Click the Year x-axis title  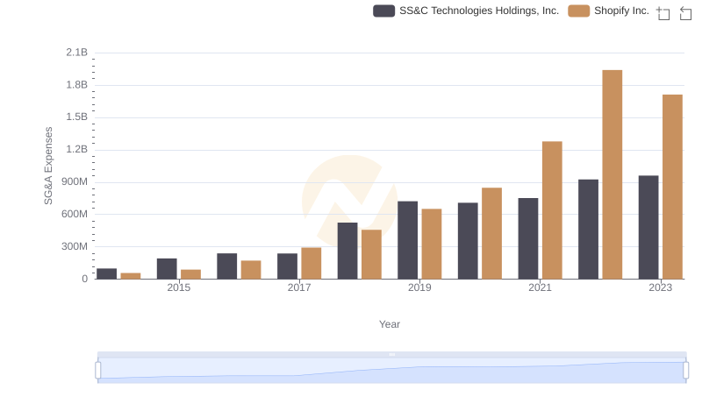[390, 324]
